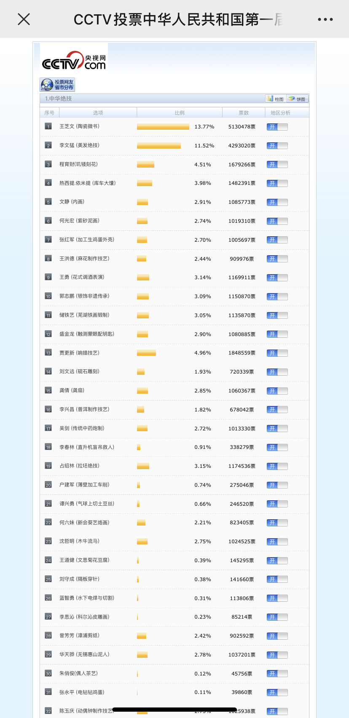
Task: Select option 占绍林 (拉坯绝技)
Action: 80,466
